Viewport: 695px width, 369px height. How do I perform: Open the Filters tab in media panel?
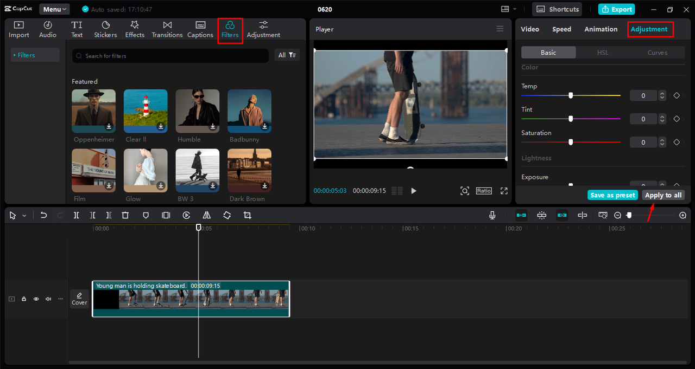pos(230,29)
